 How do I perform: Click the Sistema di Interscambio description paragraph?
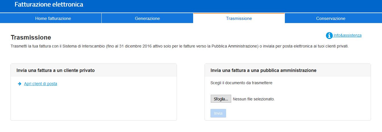tap(179, 46)
